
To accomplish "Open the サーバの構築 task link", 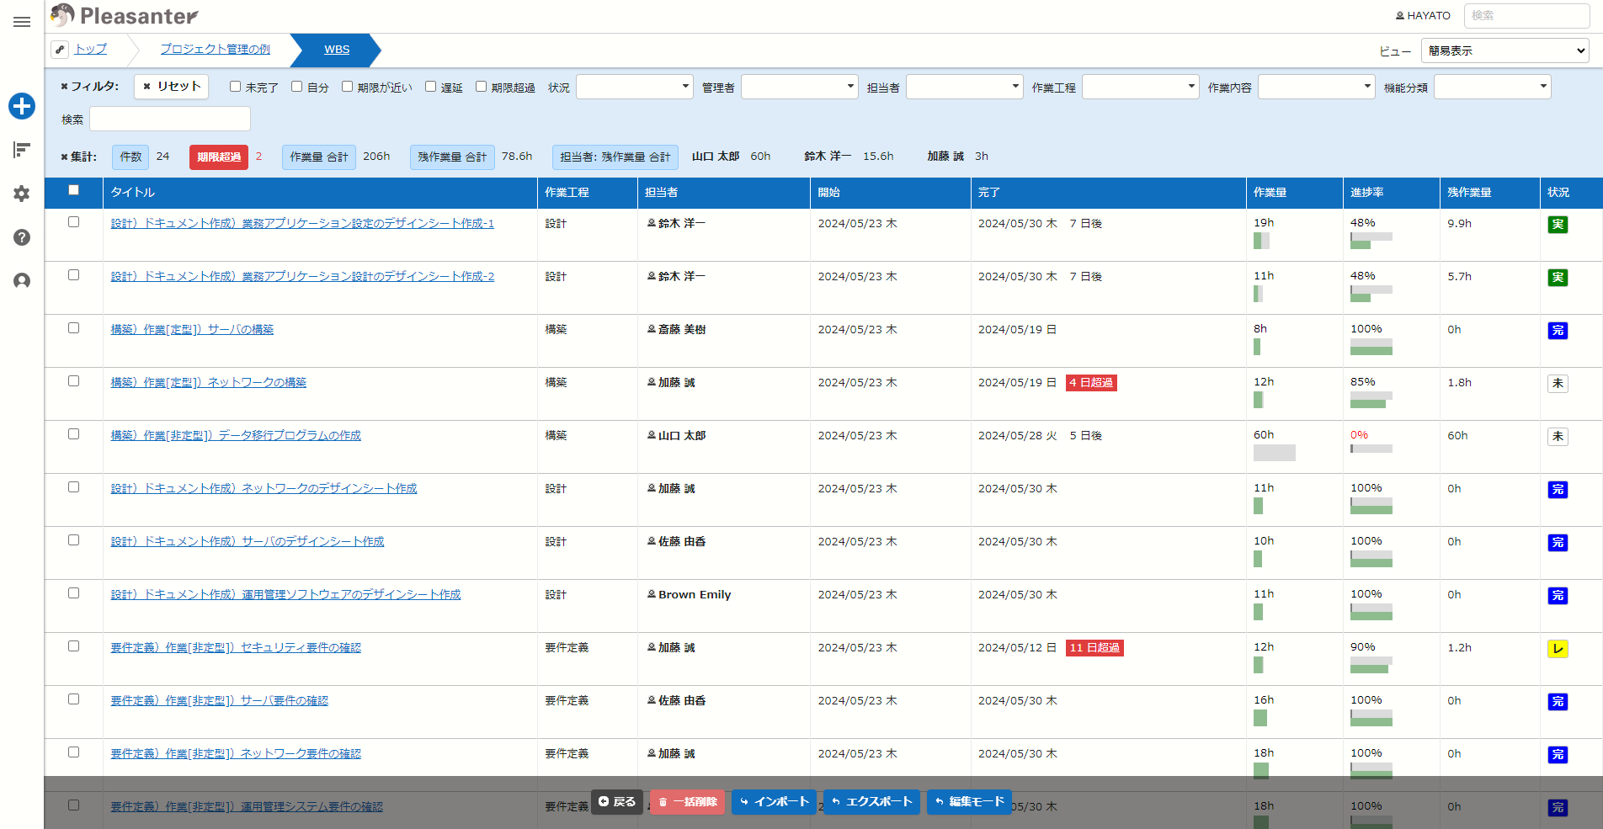I will 192,329.
